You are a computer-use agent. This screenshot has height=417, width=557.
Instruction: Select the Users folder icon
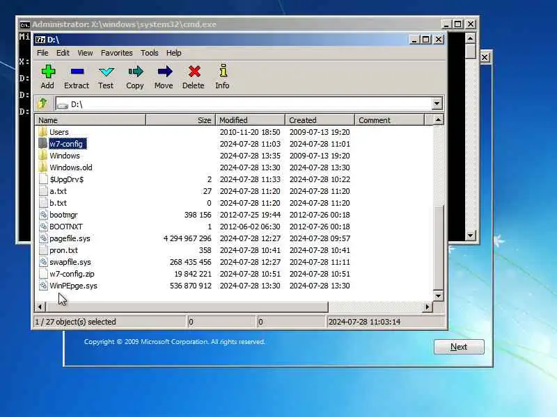pos(43,132)
